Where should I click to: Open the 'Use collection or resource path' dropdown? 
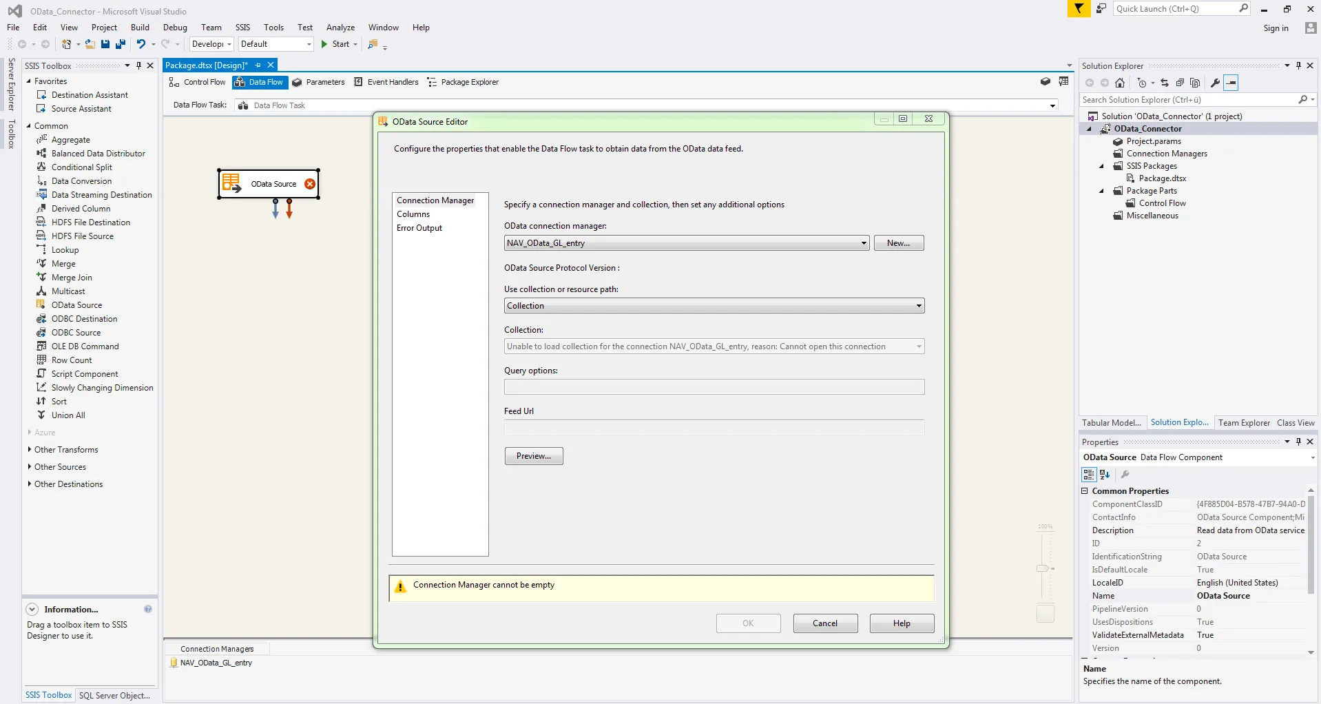tap(919, 306)
